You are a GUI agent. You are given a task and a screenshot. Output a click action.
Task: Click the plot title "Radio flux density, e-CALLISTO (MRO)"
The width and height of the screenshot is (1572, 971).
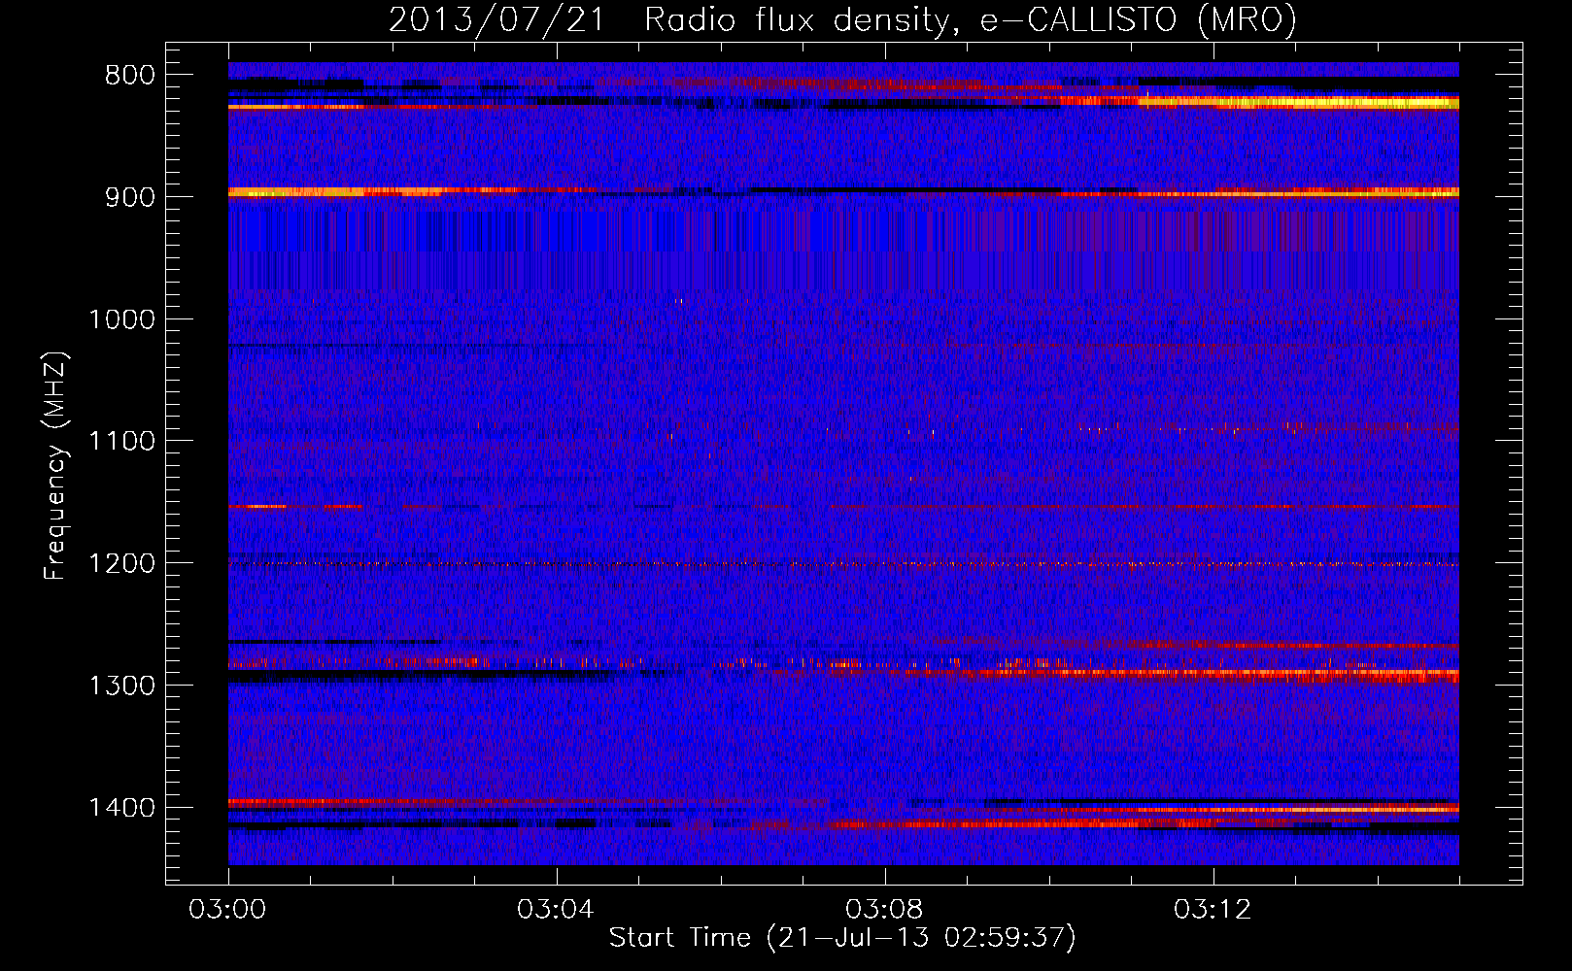(x=971, y=19)
